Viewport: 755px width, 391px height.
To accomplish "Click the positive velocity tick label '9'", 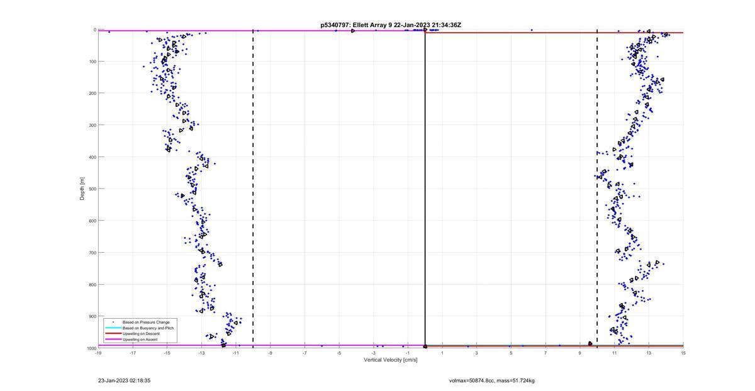I will [580, 353].
